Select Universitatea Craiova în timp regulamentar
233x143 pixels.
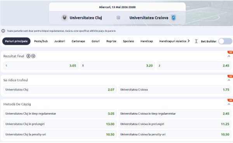(x=175, y=114)
